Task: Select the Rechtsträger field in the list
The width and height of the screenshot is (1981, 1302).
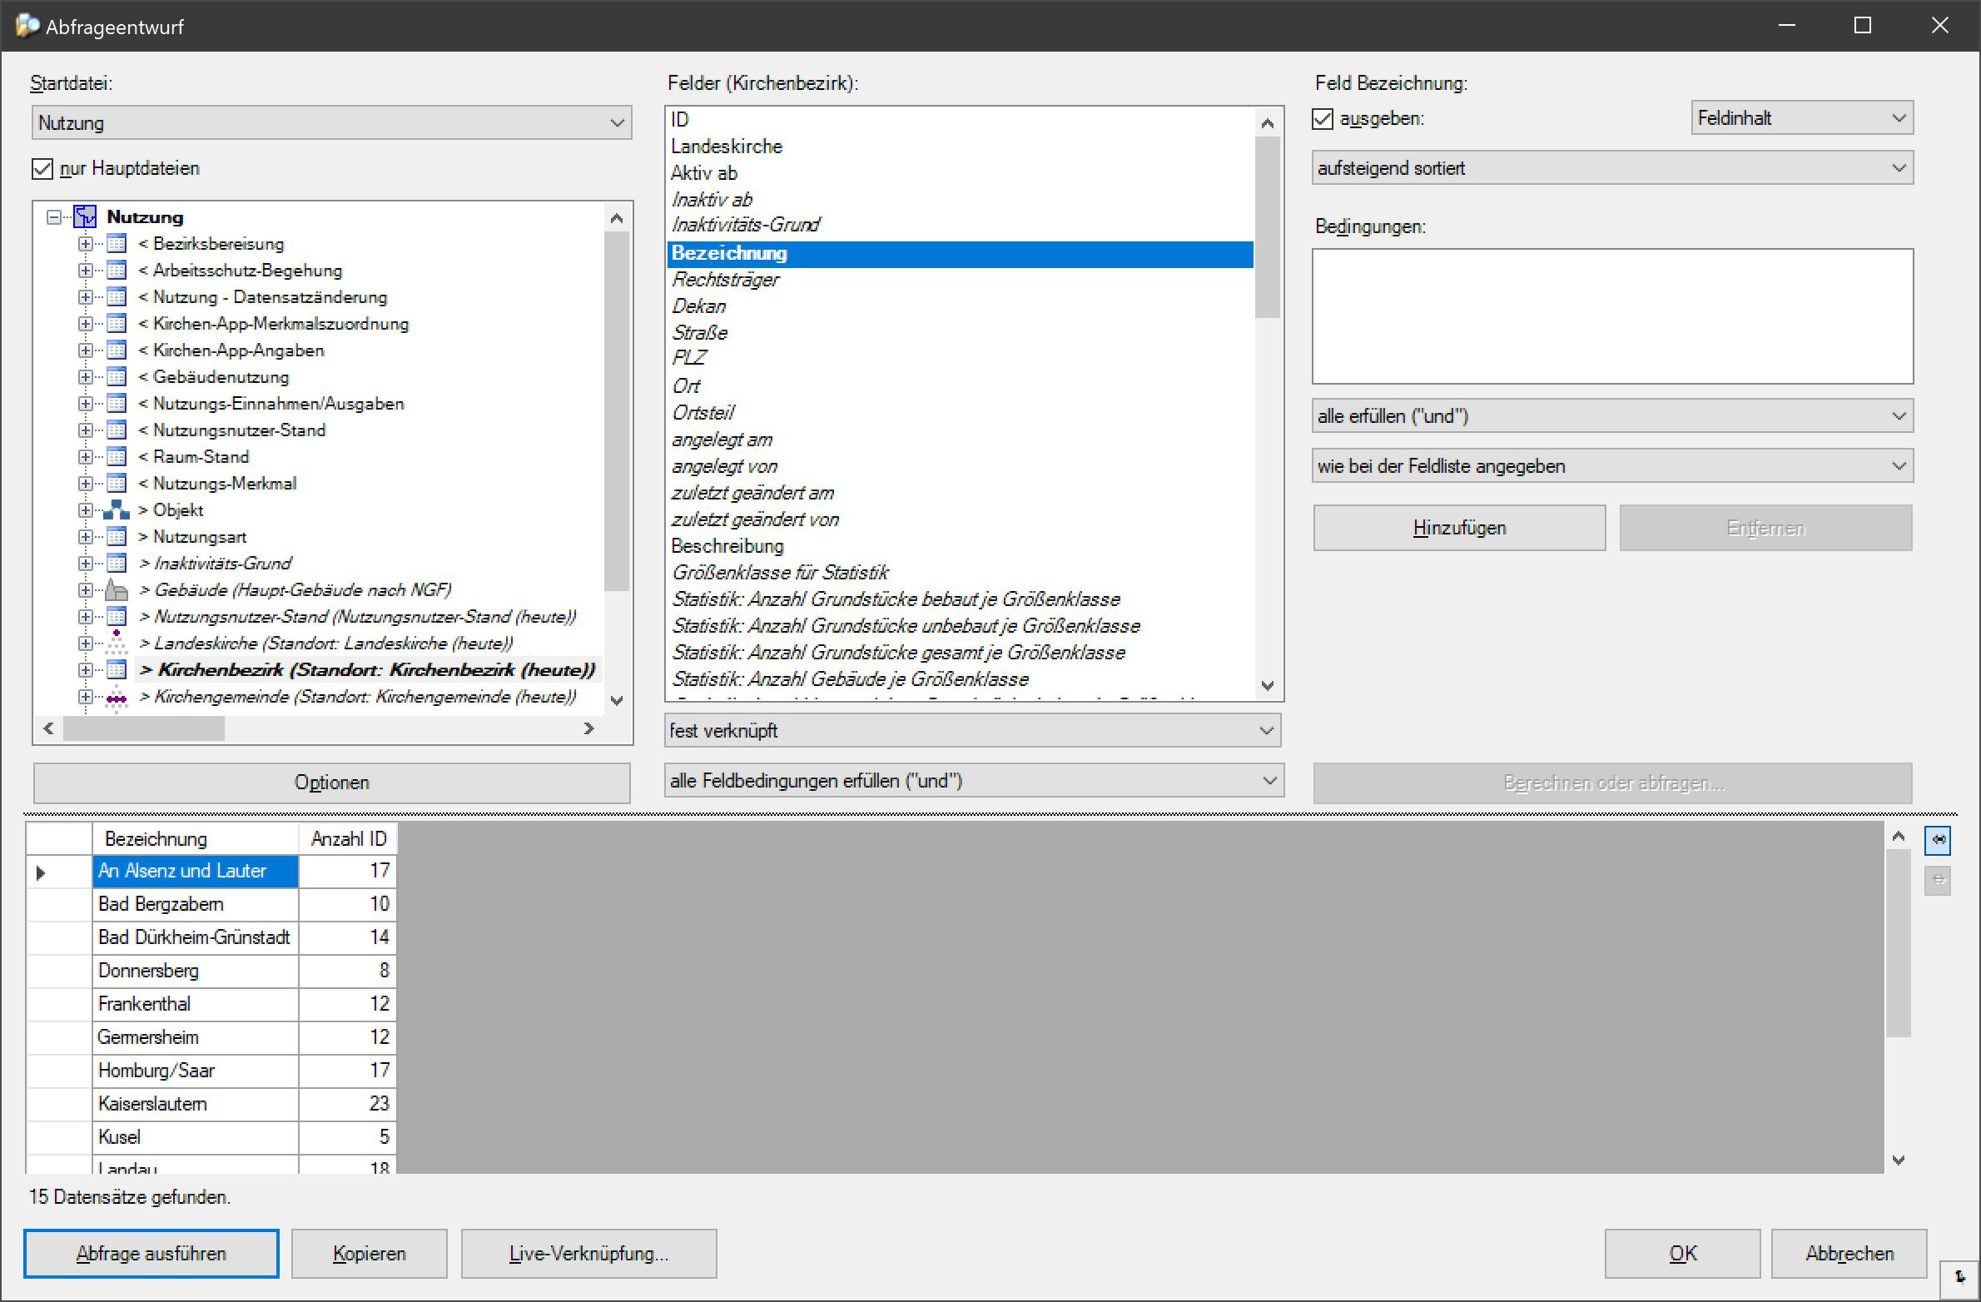Action: (961, 280)
